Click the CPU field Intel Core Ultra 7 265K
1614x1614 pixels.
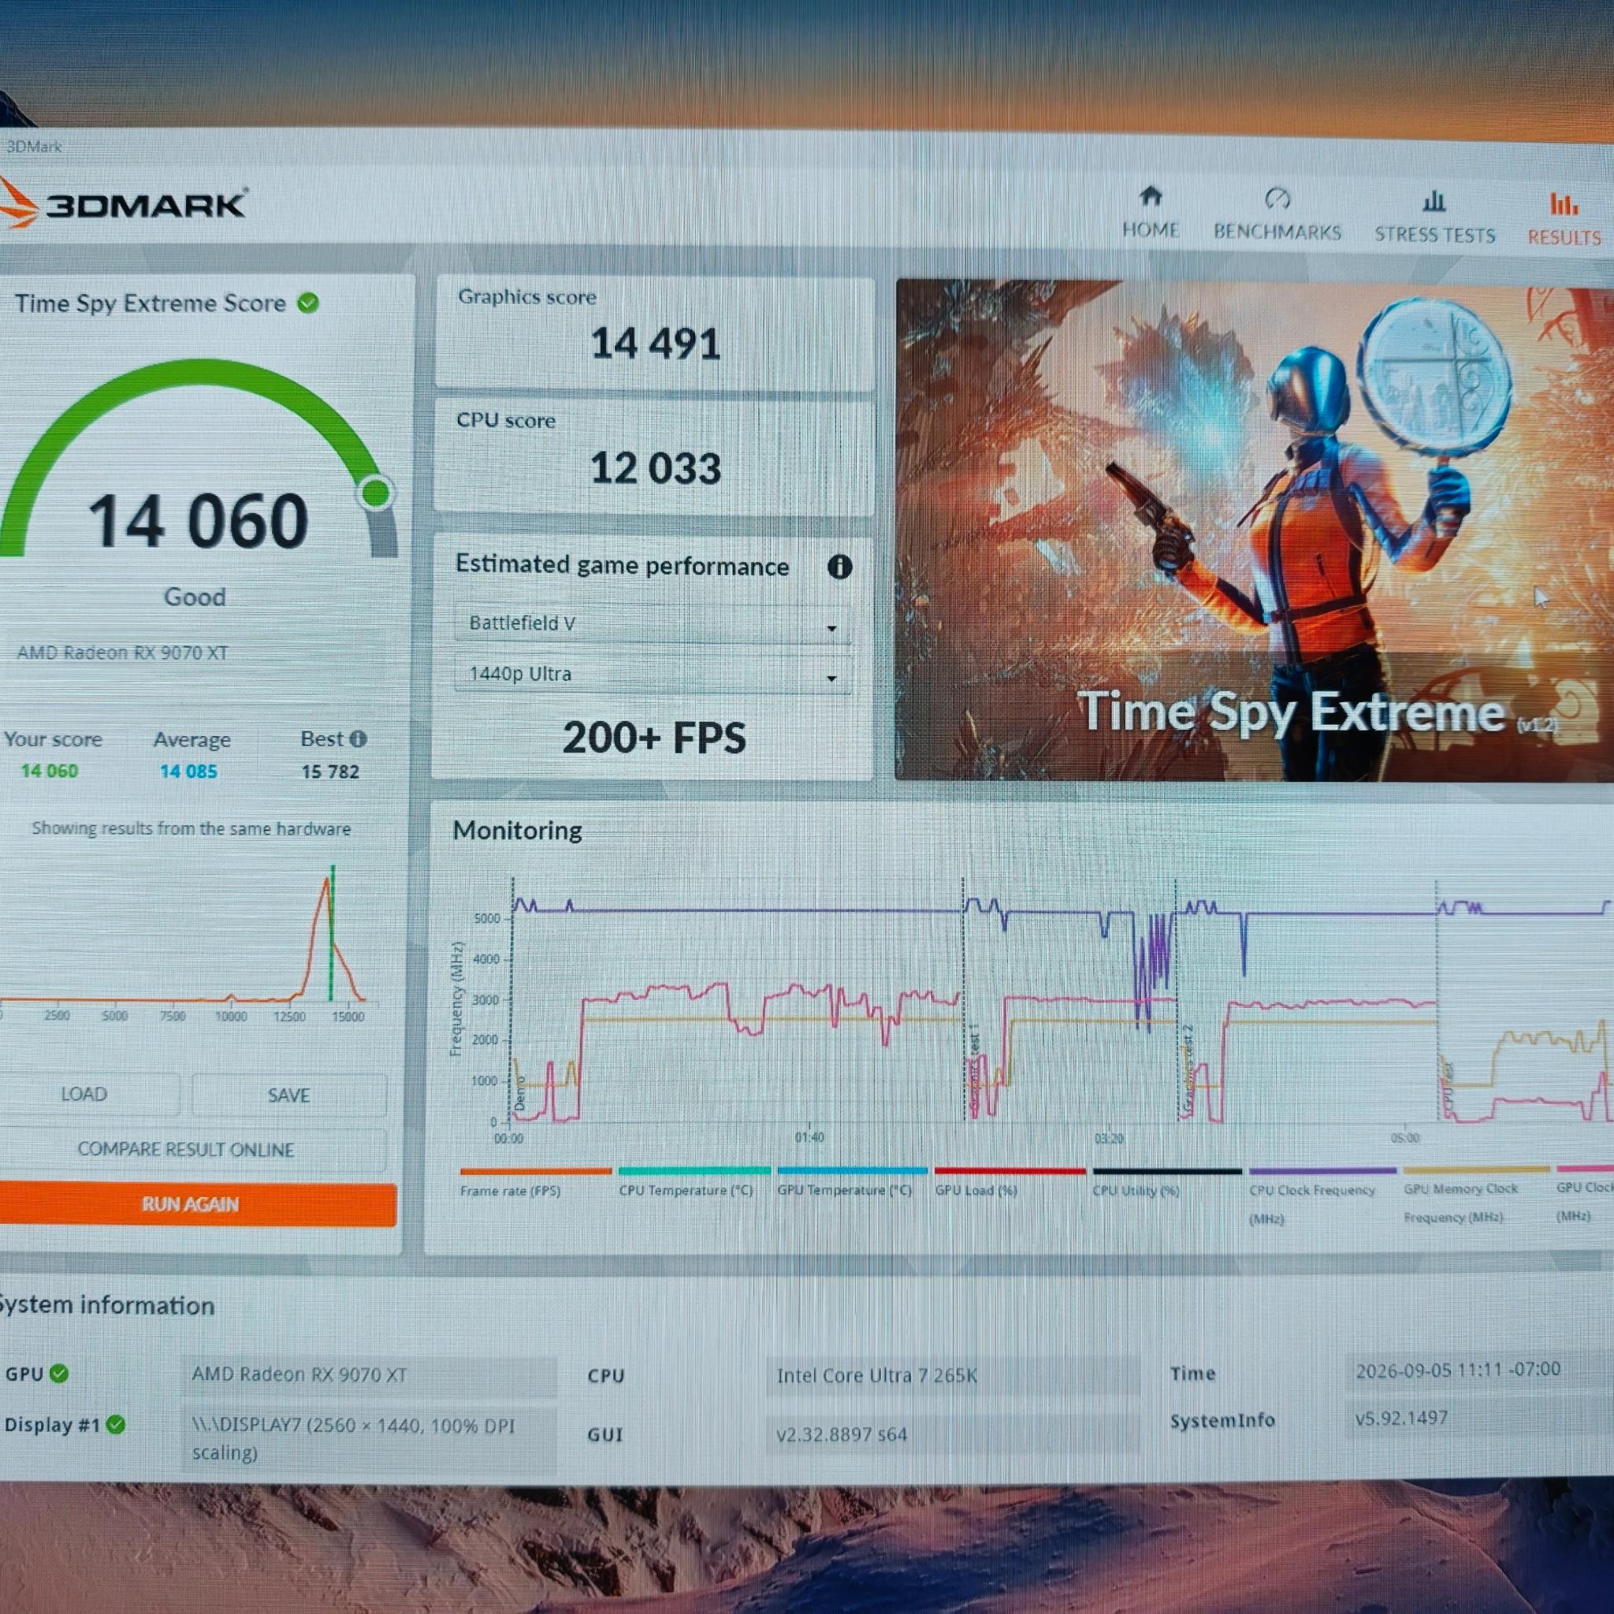(x=951, y=1375)
